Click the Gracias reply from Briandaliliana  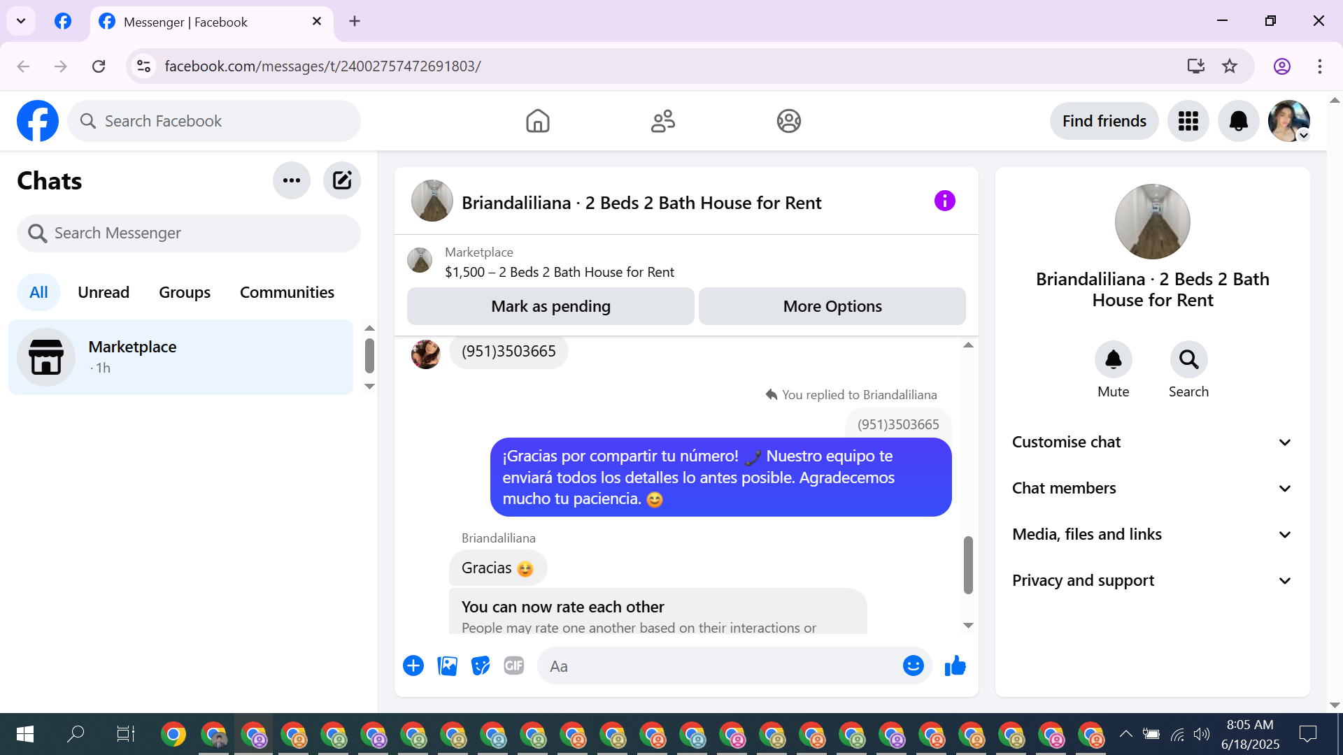click(498, 568)
